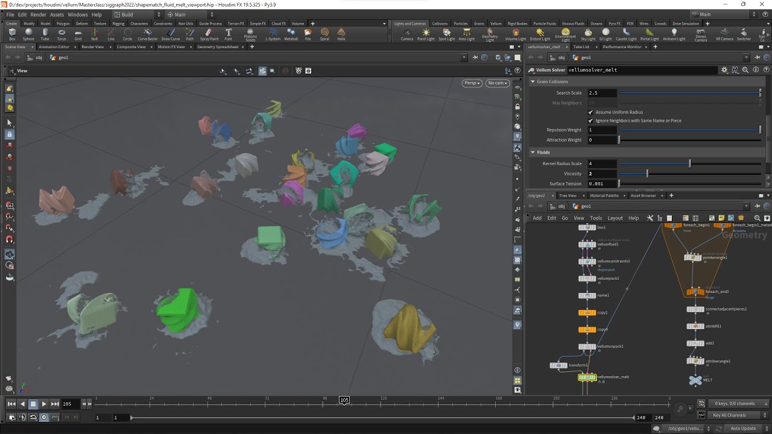Screen dimensions: 772x434
Task: Adjust the Kernel Radius Scale slider
Action: pyautogui.click(x=690, y=163)
